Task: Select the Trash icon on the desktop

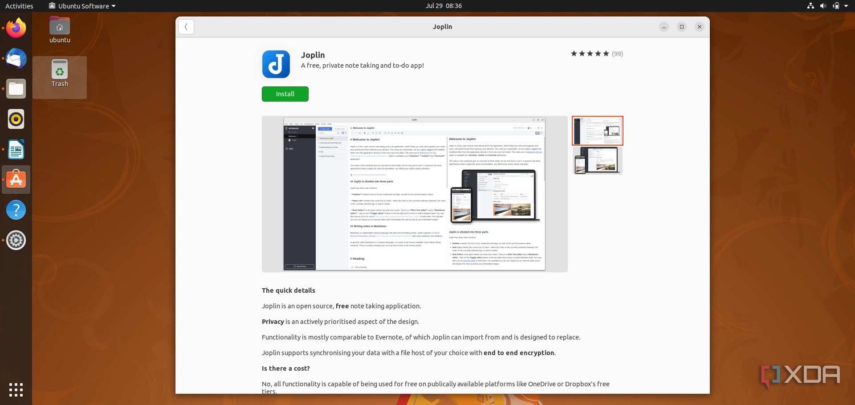Action: [60, 74]
